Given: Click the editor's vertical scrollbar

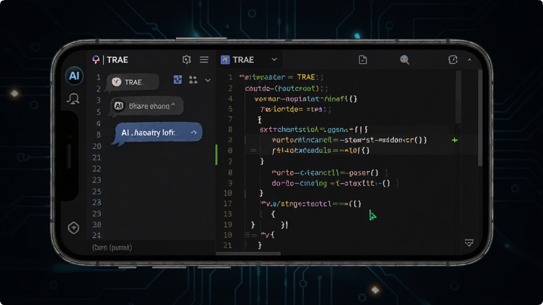Looking at the screenshot, I should coord(480,118).
